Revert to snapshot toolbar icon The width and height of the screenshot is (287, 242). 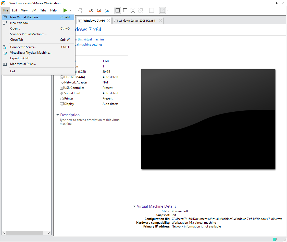(x=99, y=10)
